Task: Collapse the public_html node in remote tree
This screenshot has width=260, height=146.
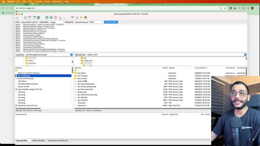Action: (79, 63)
